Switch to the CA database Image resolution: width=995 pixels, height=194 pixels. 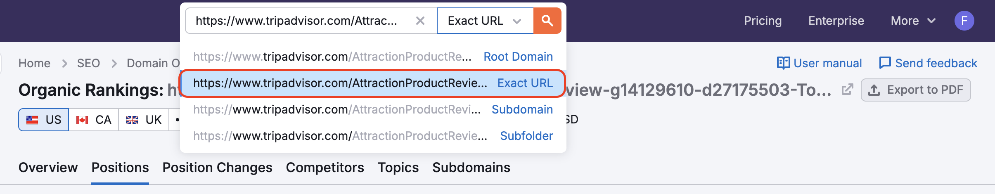94,120
